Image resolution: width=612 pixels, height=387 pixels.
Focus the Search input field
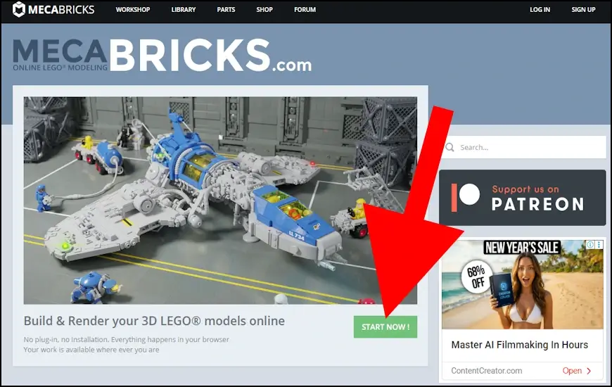(524, 147)
